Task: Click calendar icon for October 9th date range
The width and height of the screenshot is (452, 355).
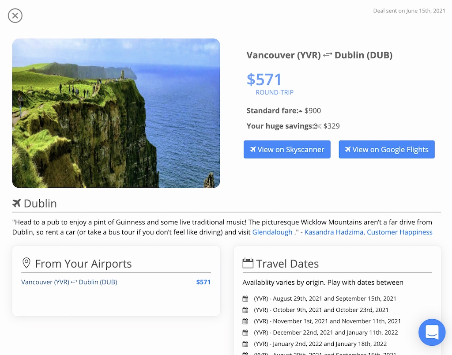Action: coord(245,310)
